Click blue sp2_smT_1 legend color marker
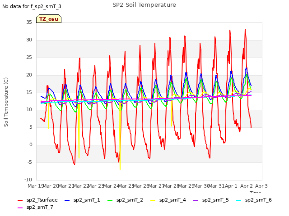 (x=67, y=201)
